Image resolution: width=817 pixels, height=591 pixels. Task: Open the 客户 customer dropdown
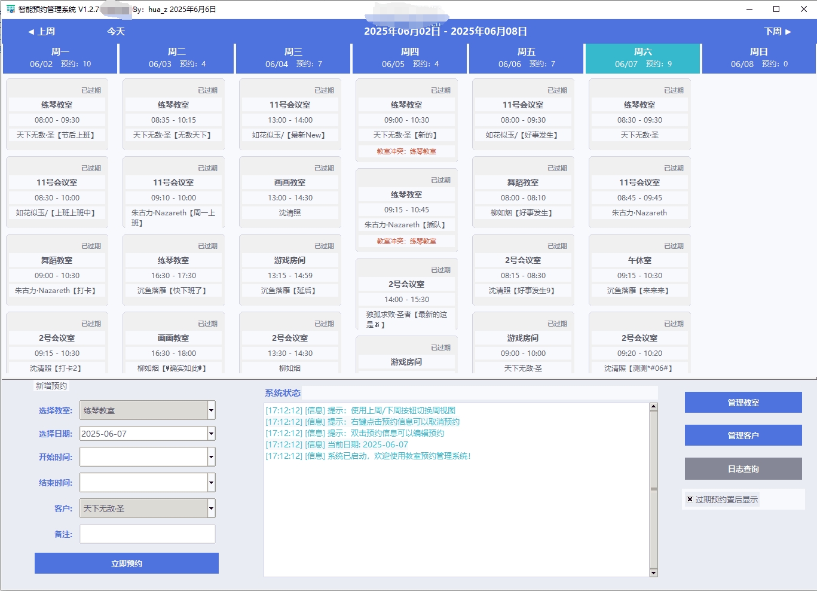210,508
